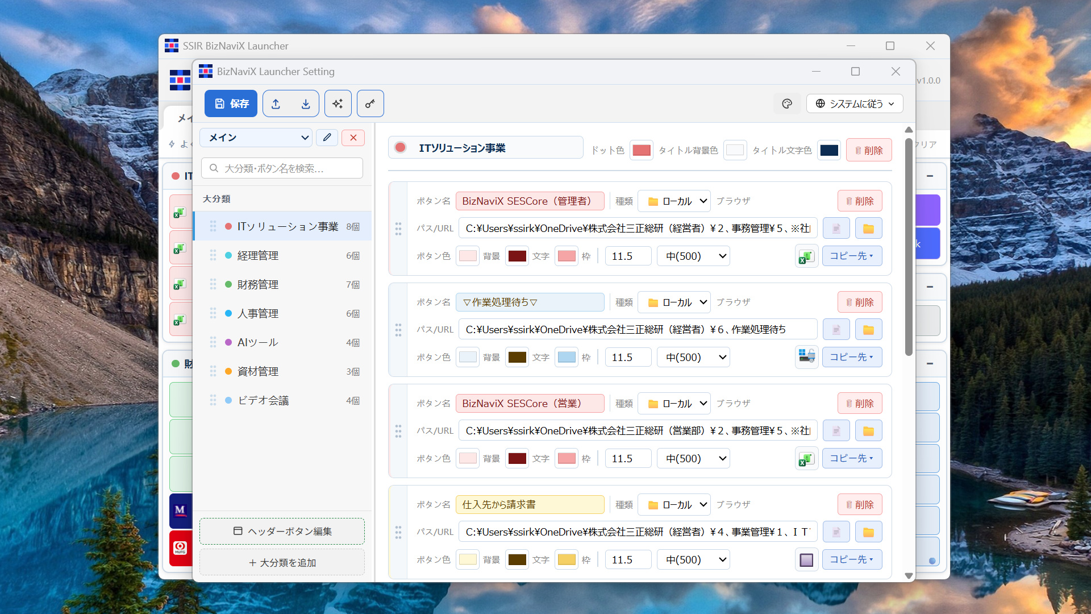Click 削除 button in category header
1091x614 pixels.
click(x=869, y=150)
